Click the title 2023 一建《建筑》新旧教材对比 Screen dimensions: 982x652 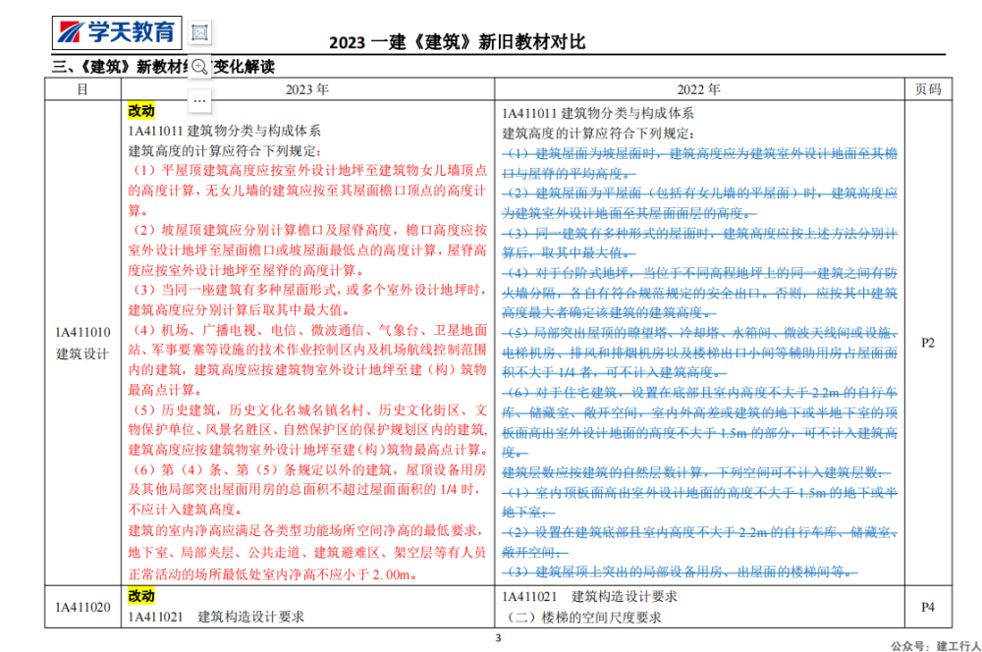458,42
